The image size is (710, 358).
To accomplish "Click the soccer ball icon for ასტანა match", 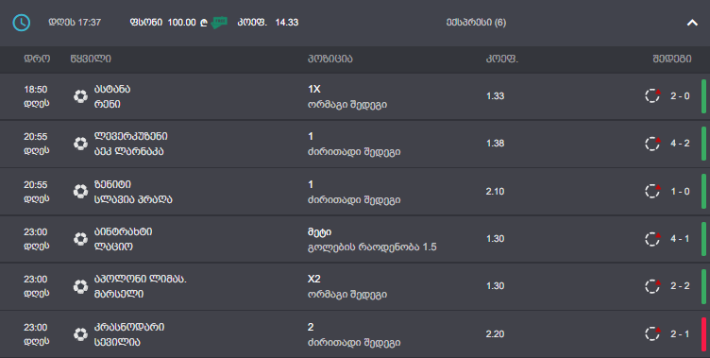I will coord(80,96).
